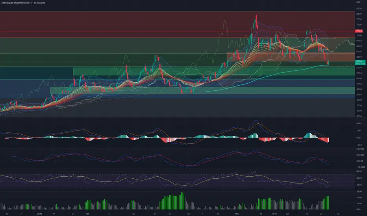Click the 62.50 price axis label
This screenshot has height=216, width=367.
(359, 51)
